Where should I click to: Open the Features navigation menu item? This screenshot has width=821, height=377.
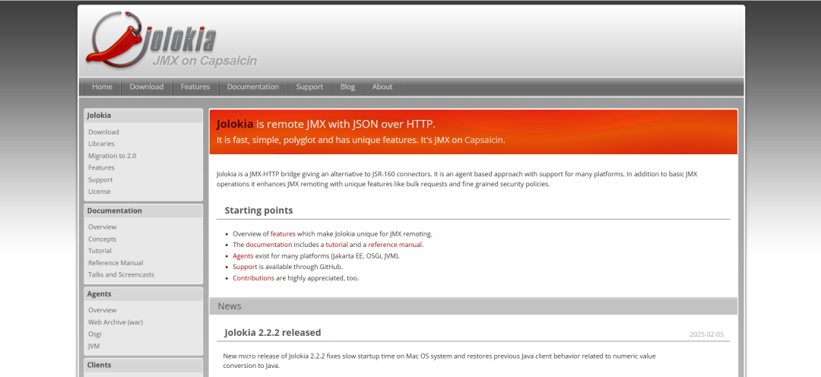[x=195, y=87]
